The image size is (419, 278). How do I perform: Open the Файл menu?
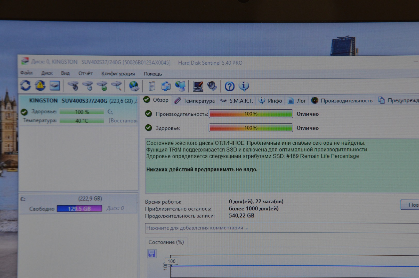[x=26, y=73]
